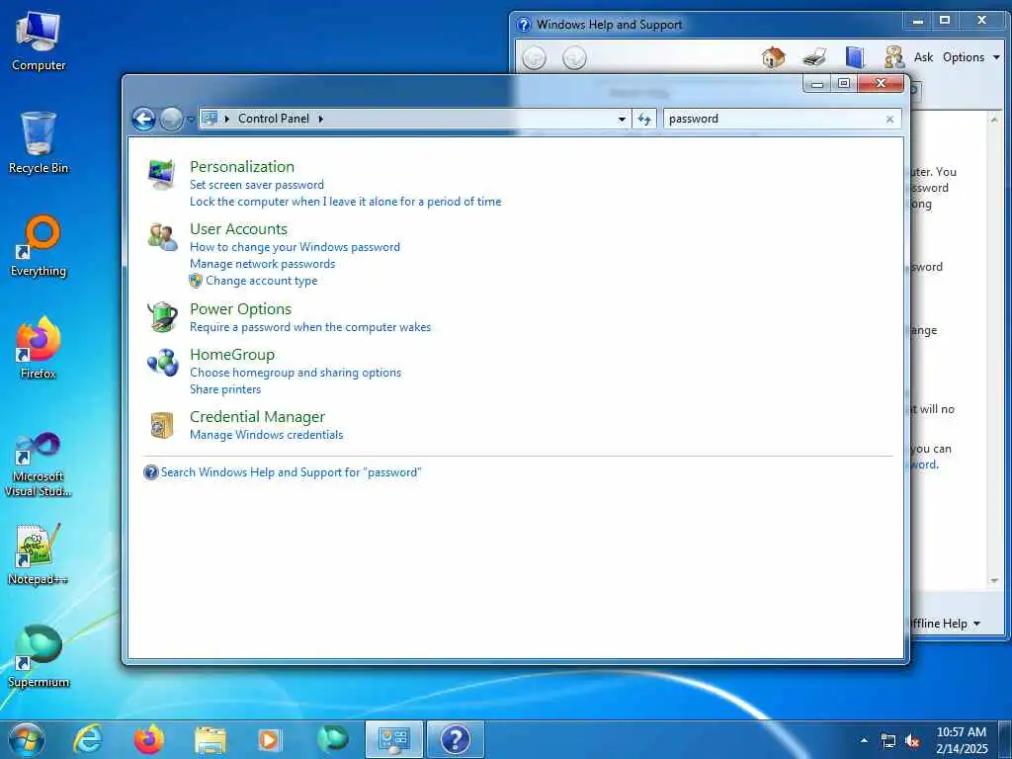Click the Help and Support home icon
Image resolution: width=1012 pixels, height=759 pixels.
(x=773, y=57)
